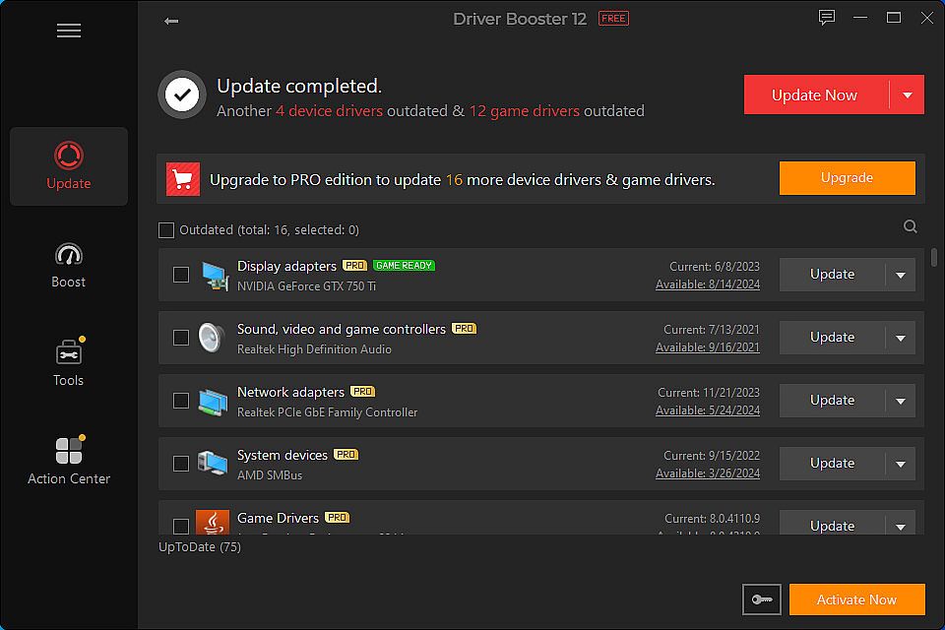The width and height of the screenshot is (945, 630).
Task: Open the Available: 9/16/2021 link
Action: [x=708, y=347]
